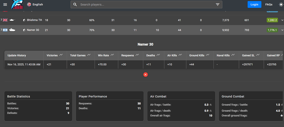Open the English language selector
The width and height of the screenshot is (284, 127).
click(x=35, y=5)
